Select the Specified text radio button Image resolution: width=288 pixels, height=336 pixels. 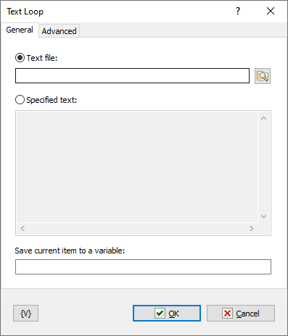click(x=20, y=100)
